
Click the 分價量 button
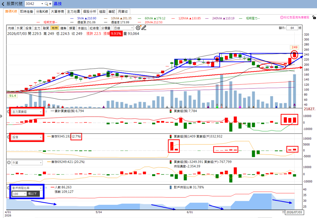point(106,28)
